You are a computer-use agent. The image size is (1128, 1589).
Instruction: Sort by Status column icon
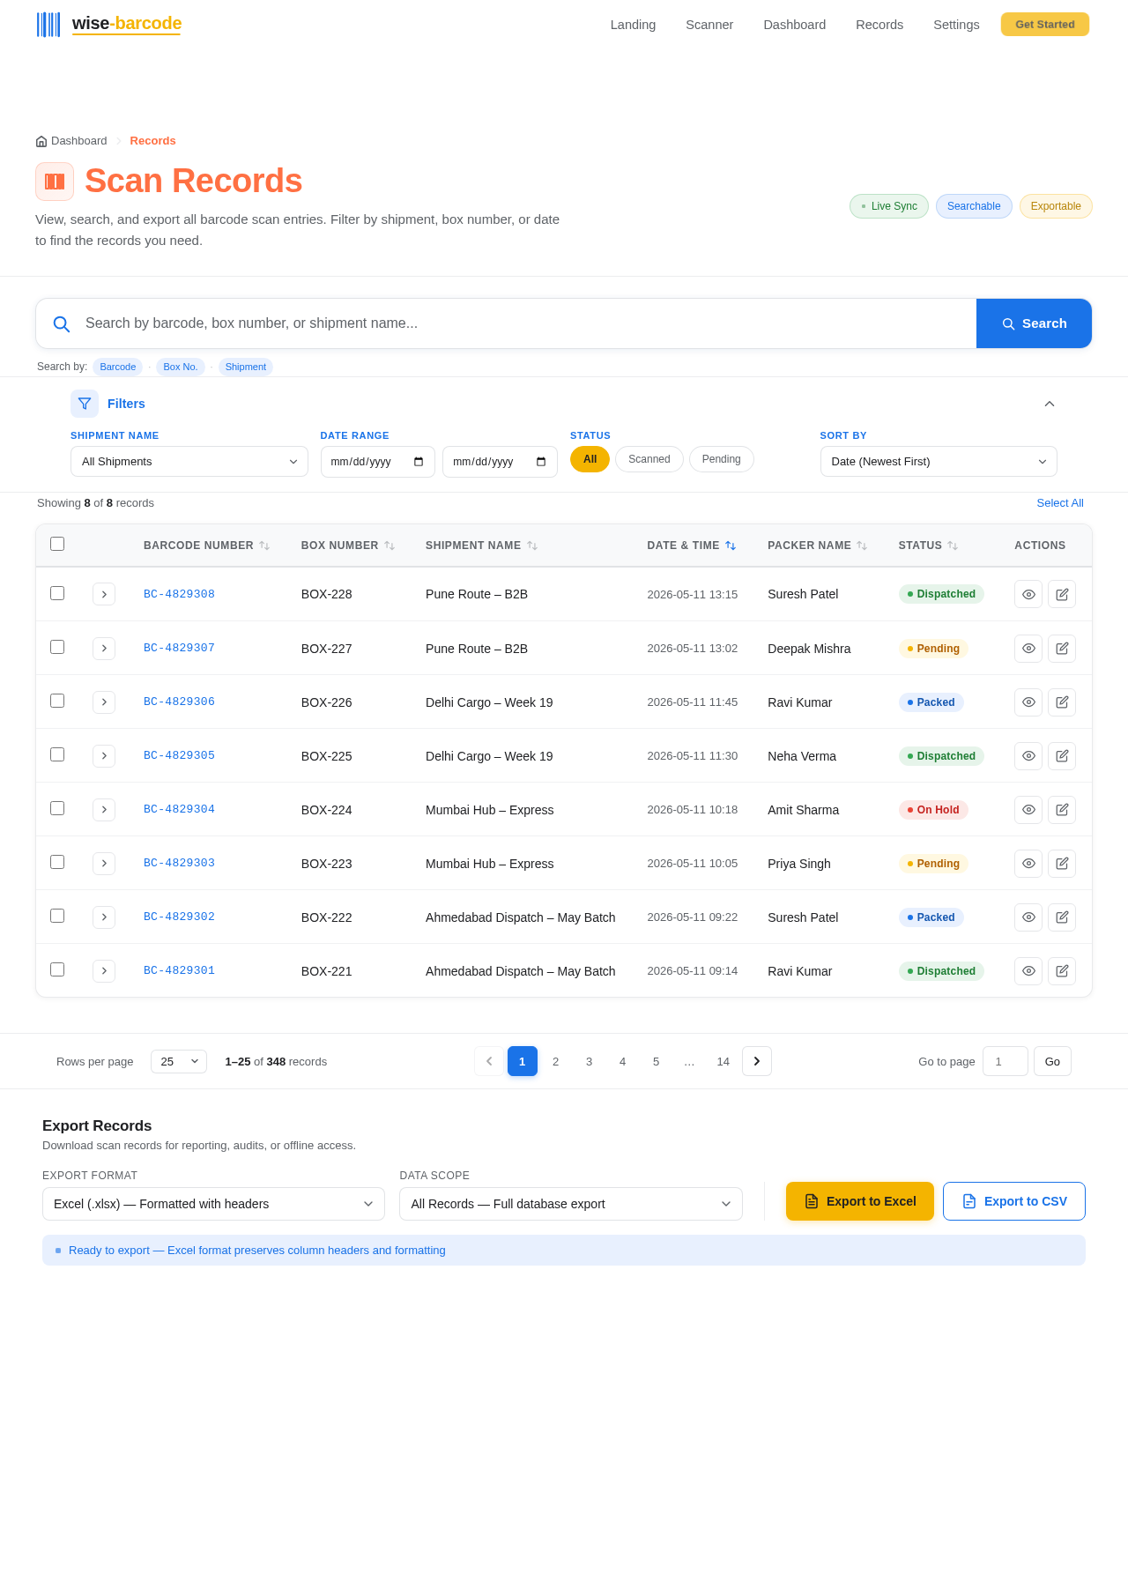(x=953, y=546)
